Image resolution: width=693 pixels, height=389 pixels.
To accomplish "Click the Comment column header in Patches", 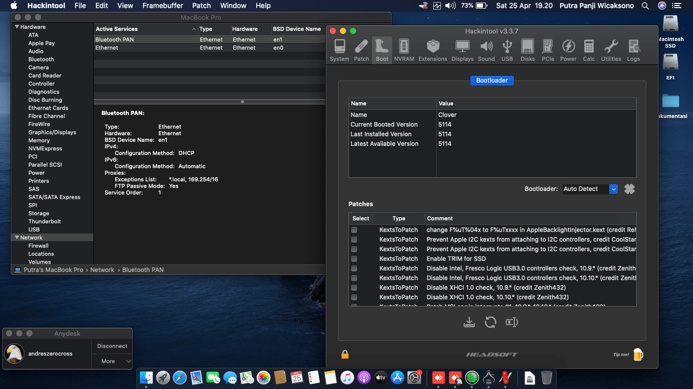I will pos(530,218).
